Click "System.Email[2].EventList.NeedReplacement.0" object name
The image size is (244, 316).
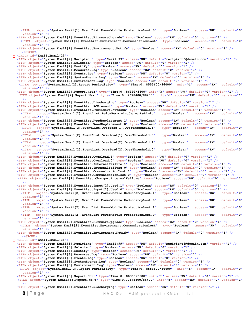[x=85, y=124]
